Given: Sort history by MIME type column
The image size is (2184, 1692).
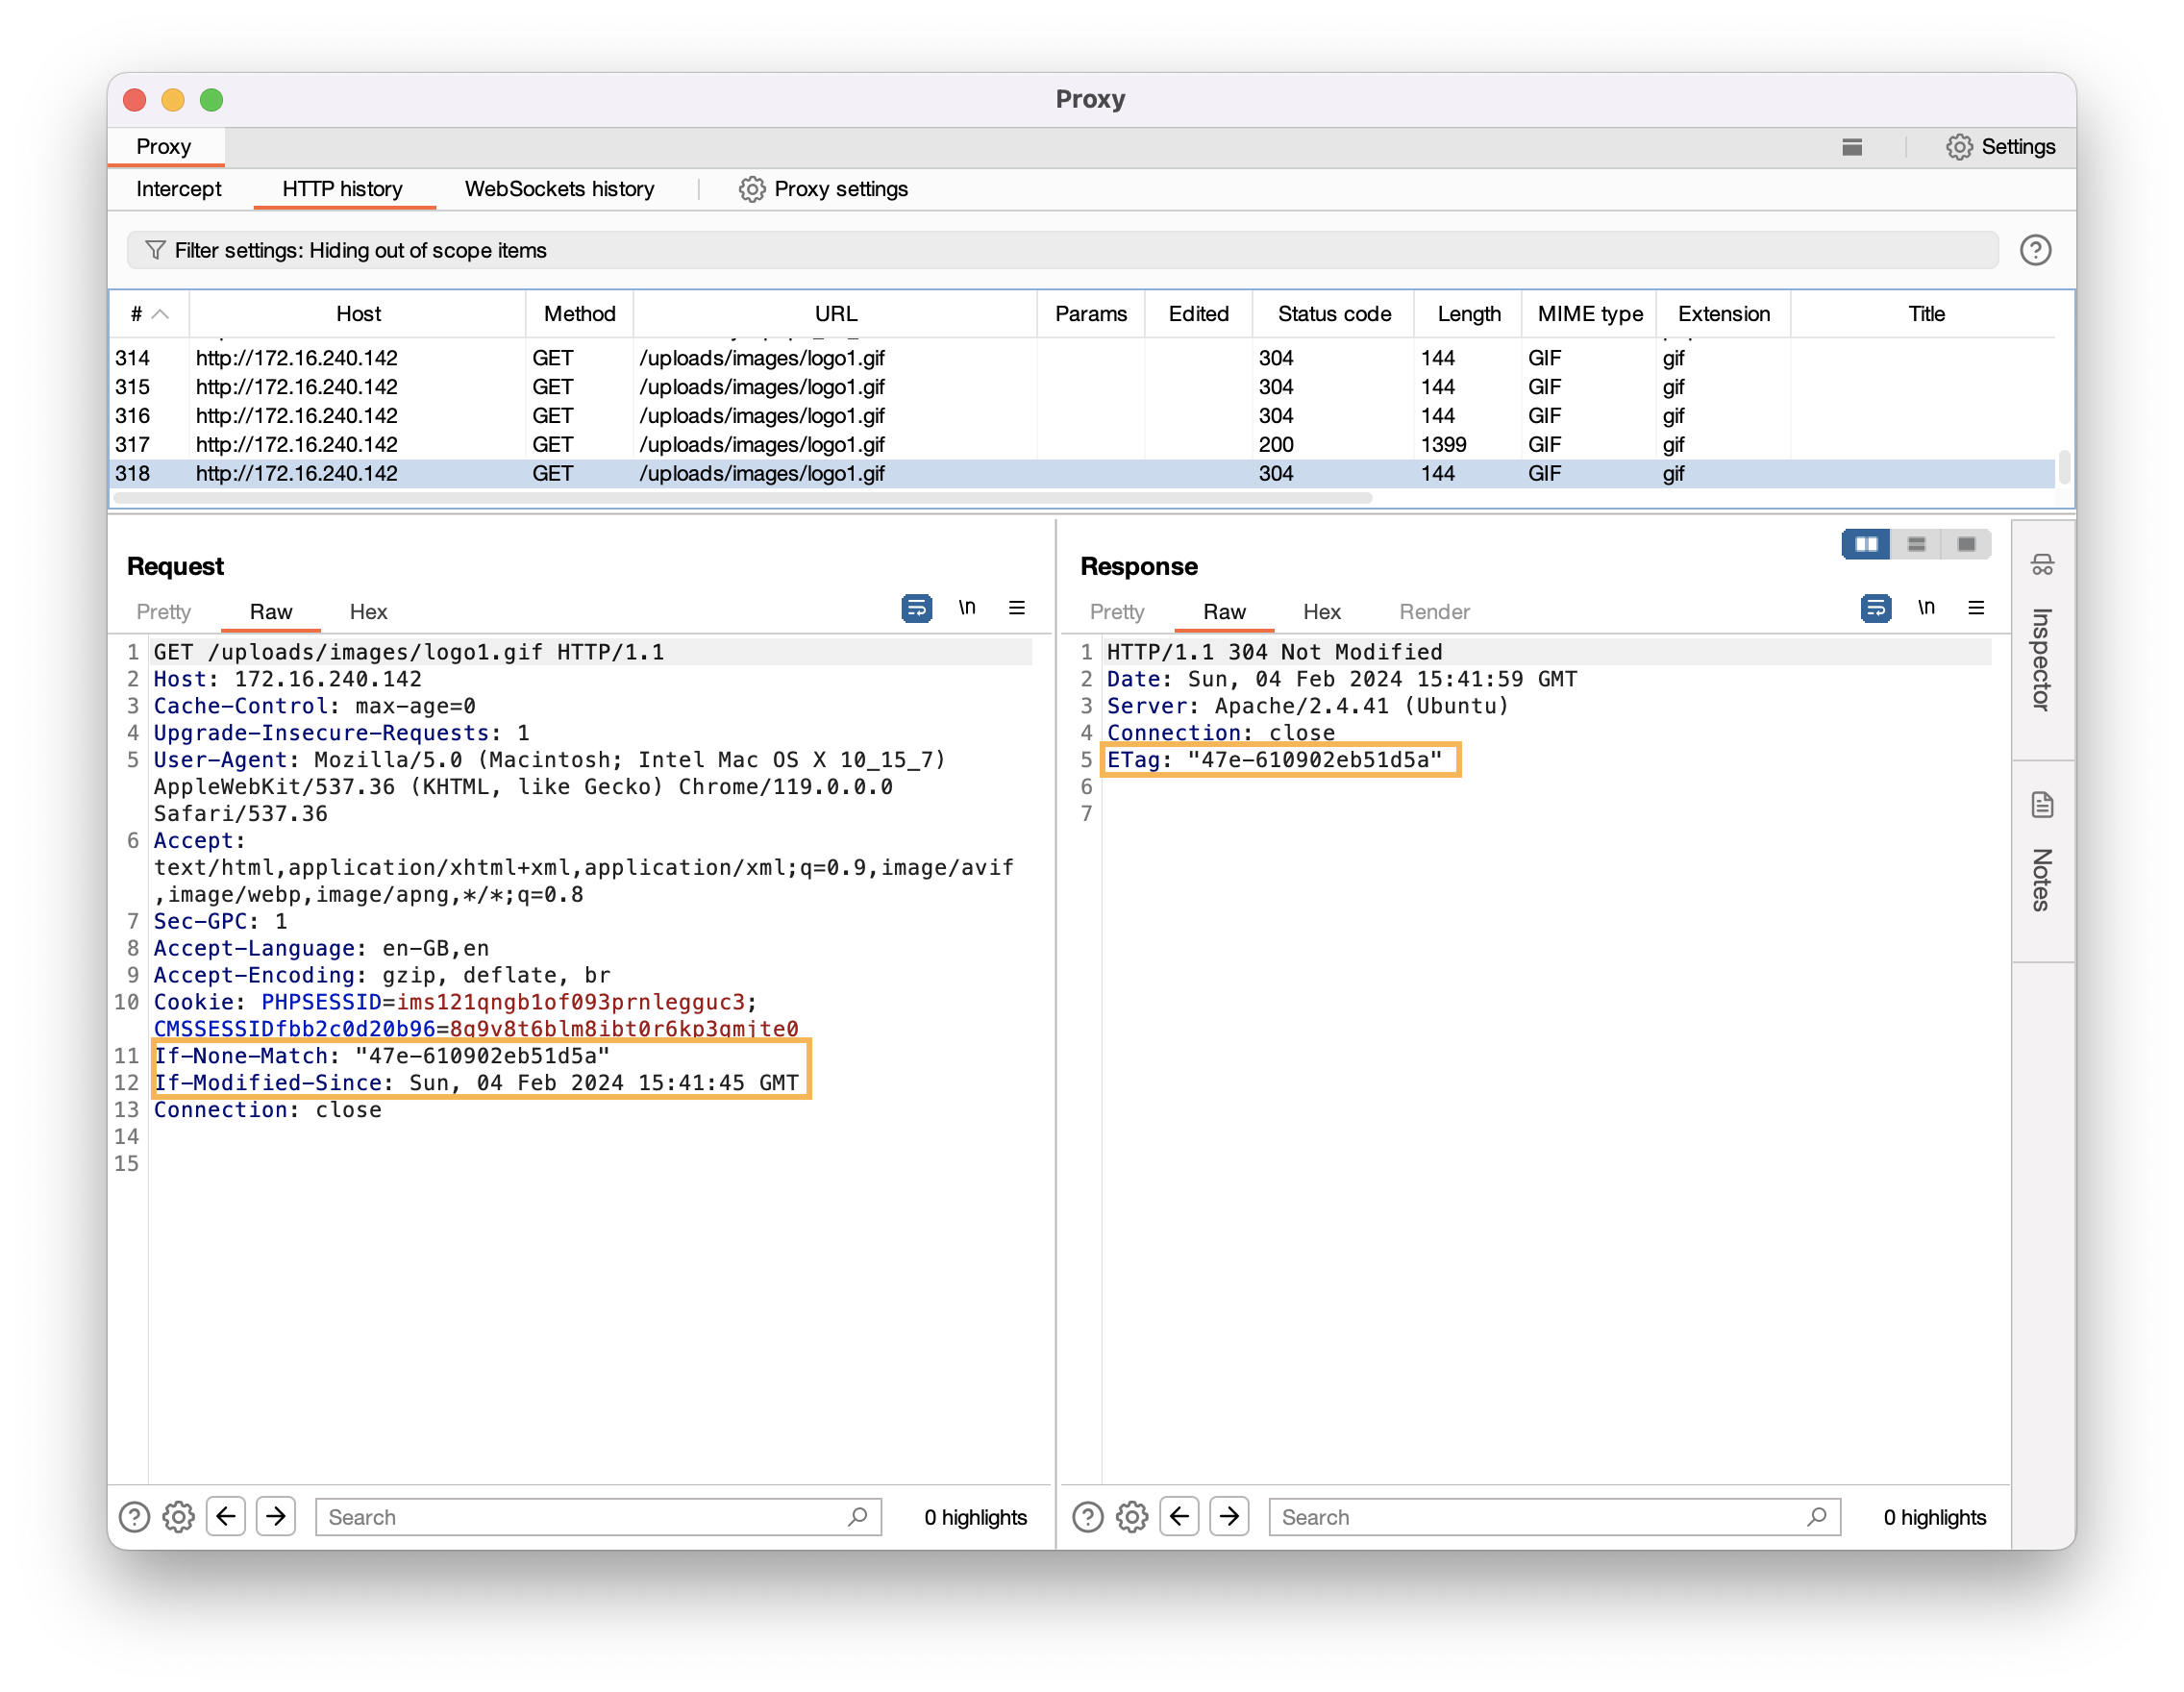Looking at the screenshot, I should point(1590,314).
